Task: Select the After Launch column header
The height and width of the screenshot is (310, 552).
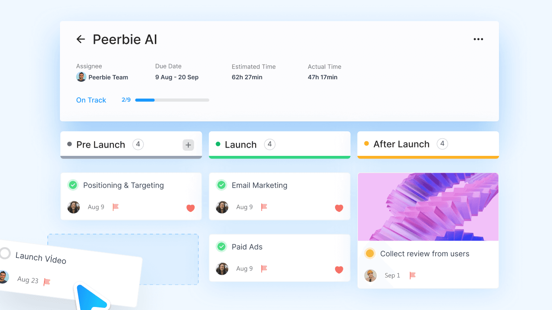Action: click(x=428, y=145)
